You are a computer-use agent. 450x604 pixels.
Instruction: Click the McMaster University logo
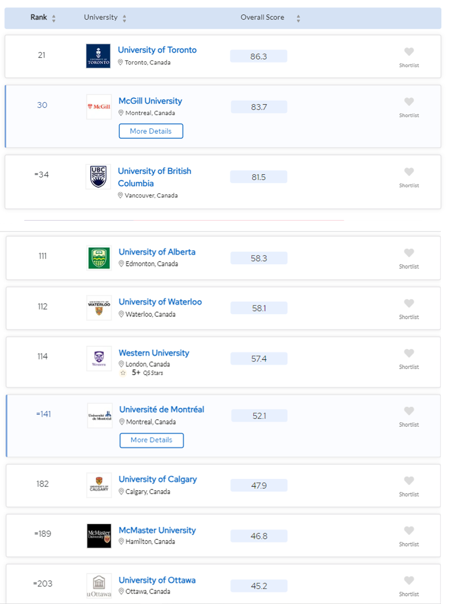[x=99, y=536]
